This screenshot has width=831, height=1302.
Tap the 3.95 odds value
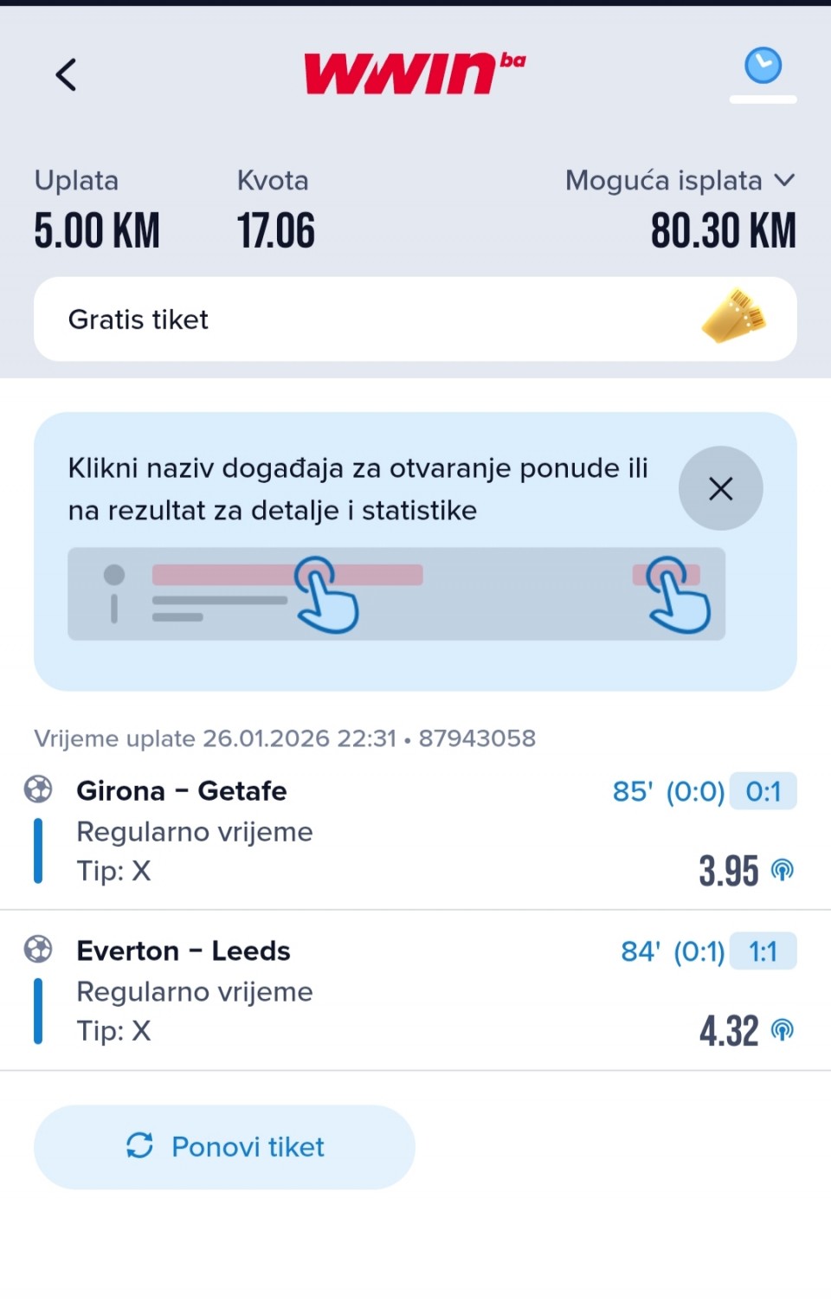pyautogui.click(x=728, y=870)
